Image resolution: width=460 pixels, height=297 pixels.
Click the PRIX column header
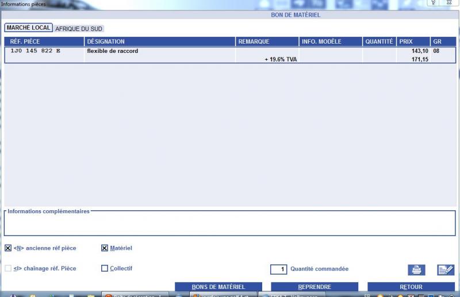click(413, 41)
